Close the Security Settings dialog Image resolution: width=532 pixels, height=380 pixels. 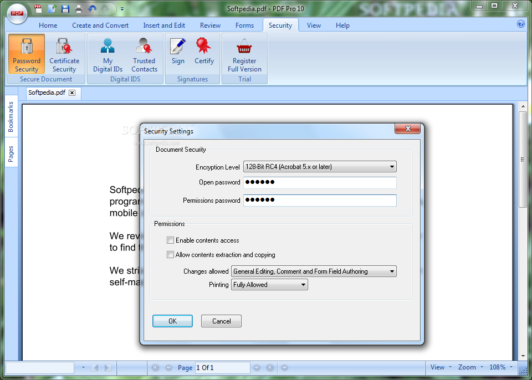click(407, 129)
